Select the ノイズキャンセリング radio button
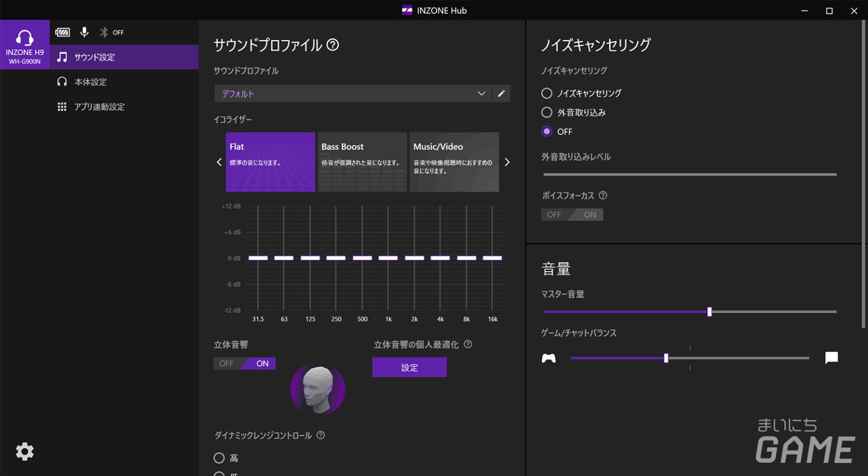This screenshot has height=476, width=868. point(546,93)
